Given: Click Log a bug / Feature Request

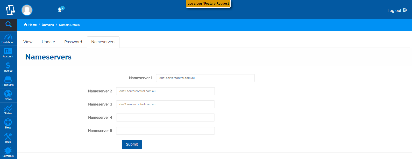Looking at the screenshot, I should (208, 4).
